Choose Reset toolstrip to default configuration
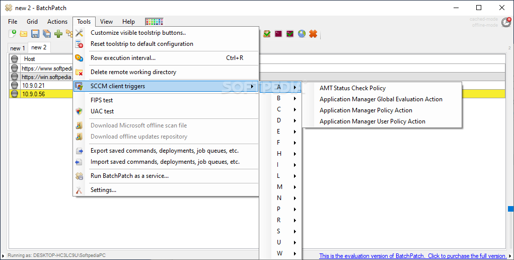The height and width of the screenshot is (260, 514). pyautogui.click(x=166, y=44)
